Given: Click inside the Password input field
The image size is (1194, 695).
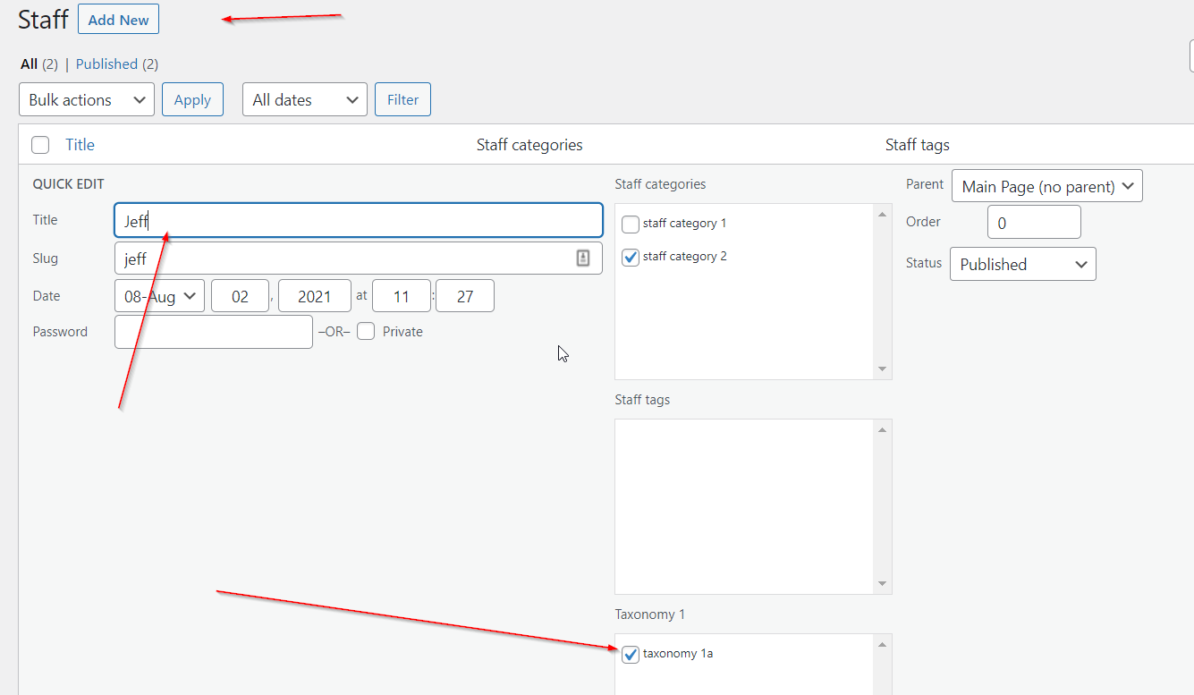Looking at the screenshot, I should (214, 332).
